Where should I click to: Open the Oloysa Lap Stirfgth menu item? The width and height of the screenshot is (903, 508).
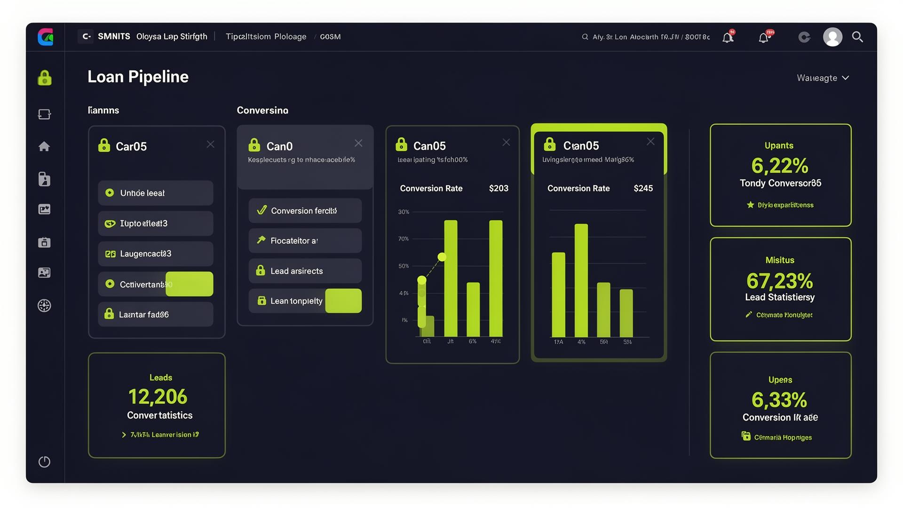point(172,36)
